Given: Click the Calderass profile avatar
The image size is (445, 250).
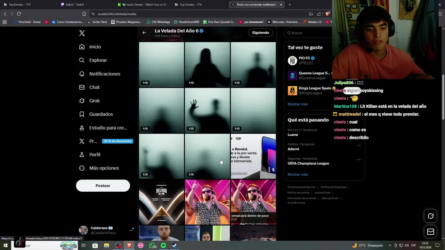Looking at the screenshot, I should click(x=83, y=230).
